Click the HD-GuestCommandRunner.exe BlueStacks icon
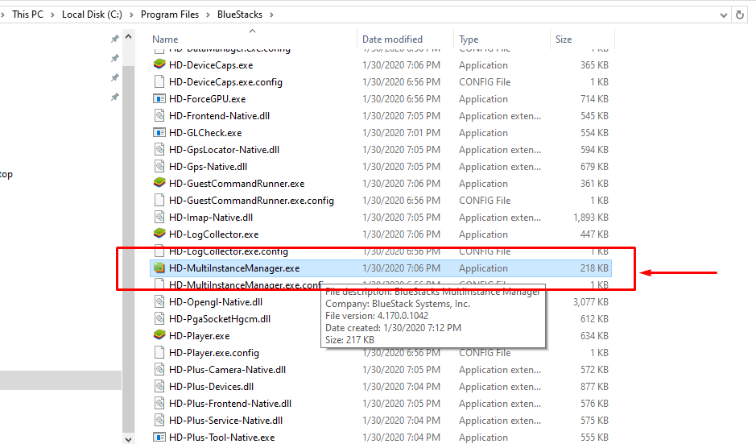Image resolution: width=756 pixels, height=444 pixels. (159, 184)
